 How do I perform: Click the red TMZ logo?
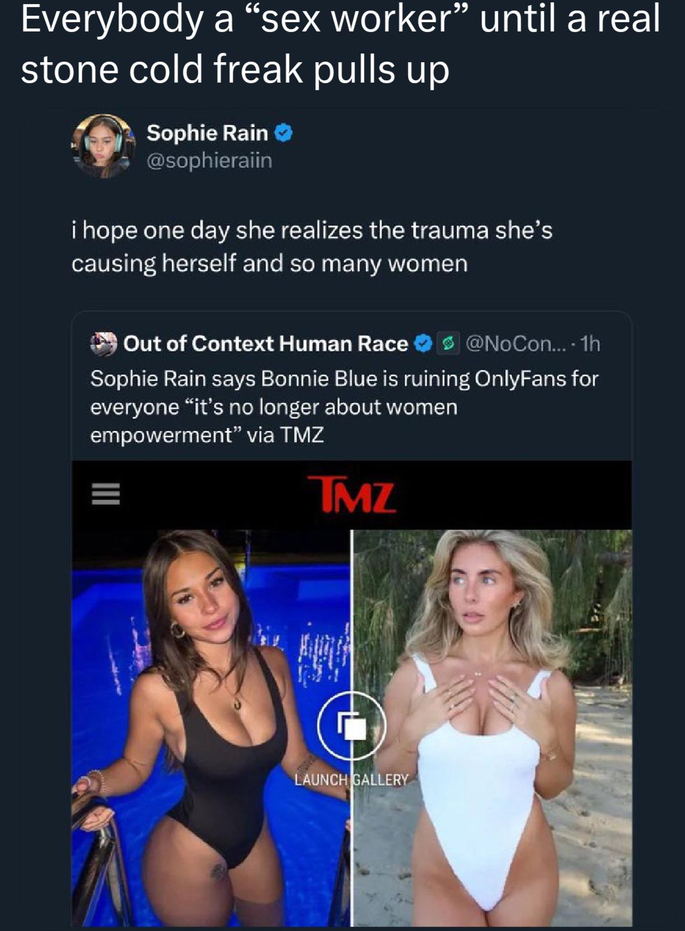coord(352,495)
